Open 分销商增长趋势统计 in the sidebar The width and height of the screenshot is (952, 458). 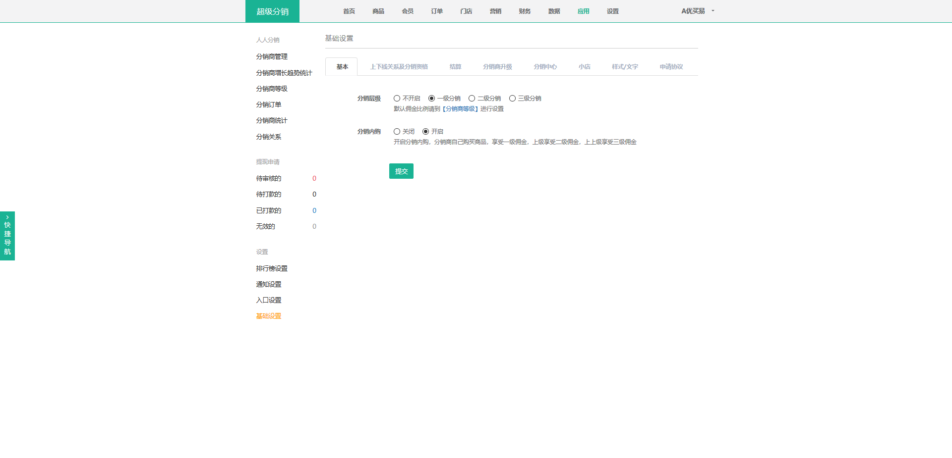click(x=284, y=73)
